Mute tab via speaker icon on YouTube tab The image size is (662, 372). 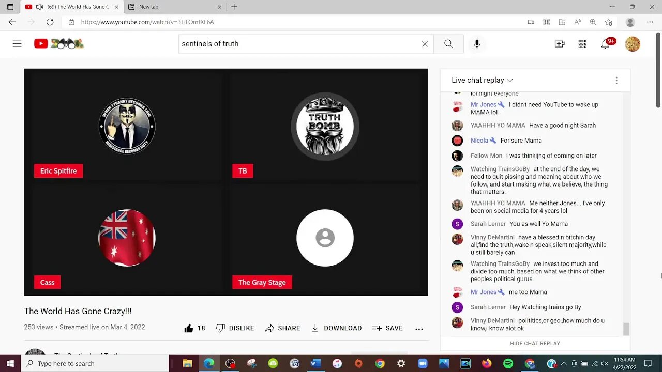[40, 7]
